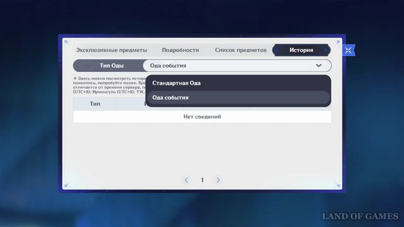This screenshot has height=227, width=404.
Task: Click the LAND OF GAMES watermark
Action: pyautogui.click(x=360, y=216)
